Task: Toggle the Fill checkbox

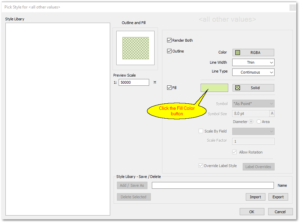Action: pyautogui.click(x=169, y=87)
